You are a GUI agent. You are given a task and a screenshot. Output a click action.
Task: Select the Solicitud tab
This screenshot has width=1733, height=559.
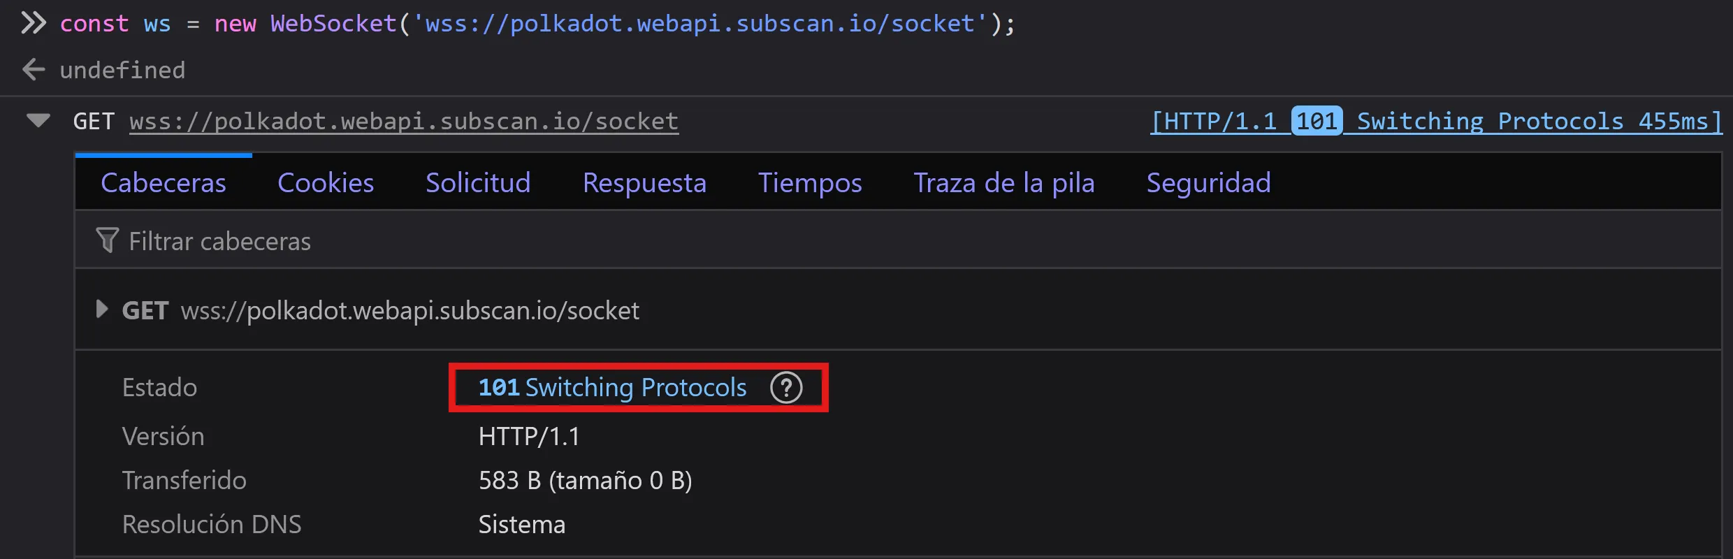coord(478,182)
